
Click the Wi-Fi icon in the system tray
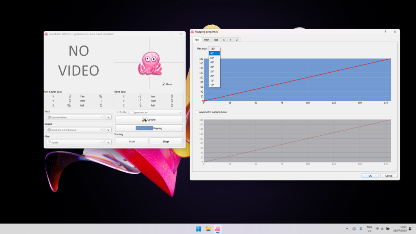point(377,229)
